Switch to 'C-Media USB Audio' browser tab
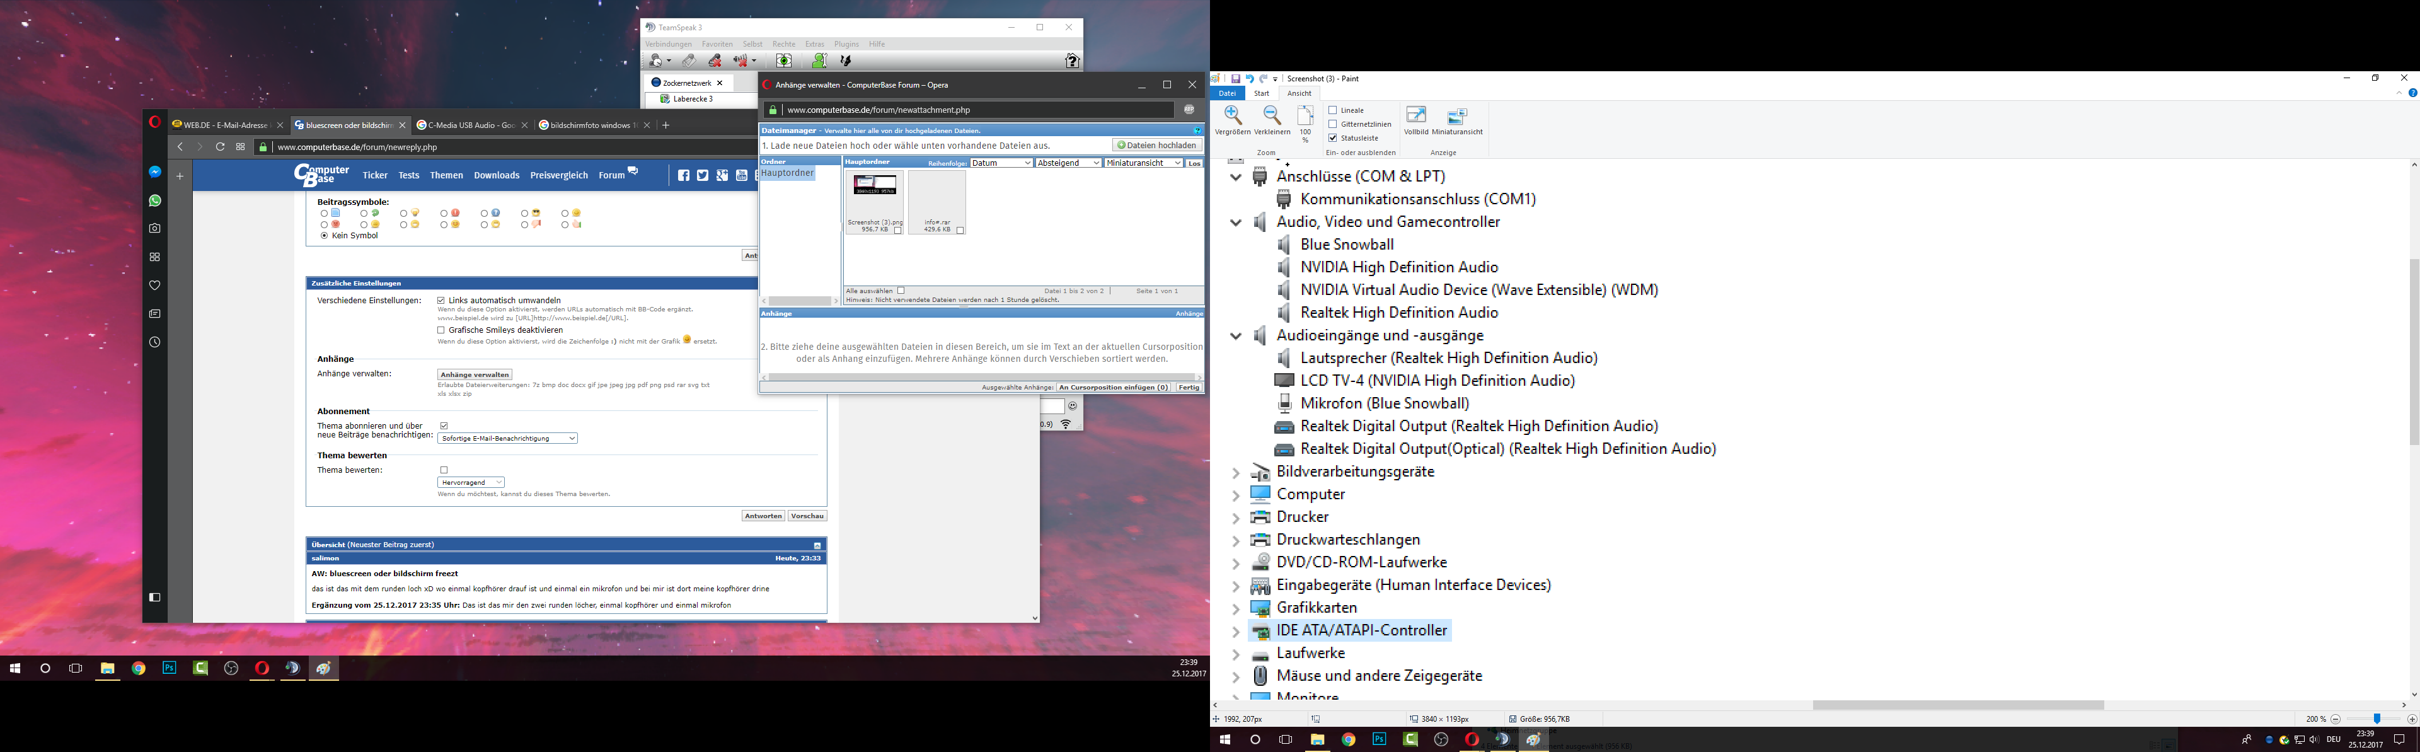Viewport: 2420px width, 752px height. [466, 125]
